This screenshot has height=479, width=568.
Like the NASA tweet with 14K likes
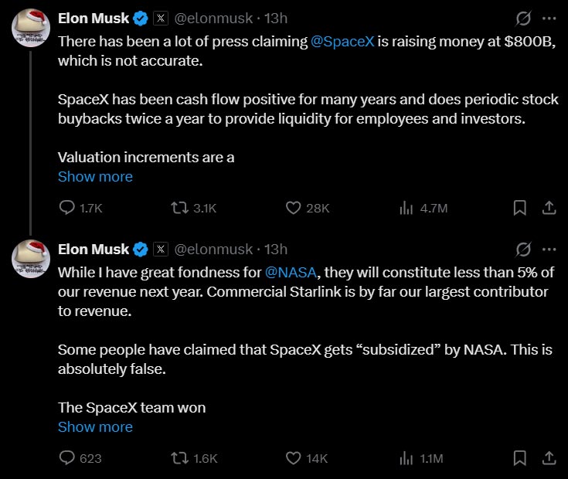click(x=294, y=458)
